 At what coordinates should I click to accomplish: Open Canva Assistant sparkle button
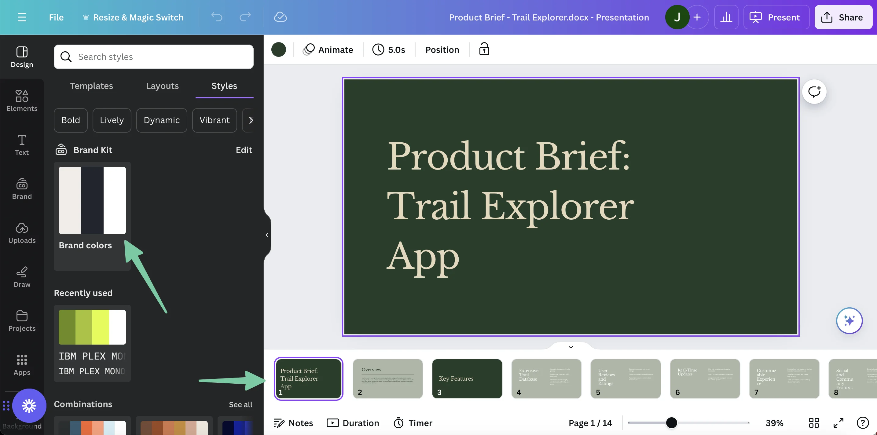[x=849, y=320]
